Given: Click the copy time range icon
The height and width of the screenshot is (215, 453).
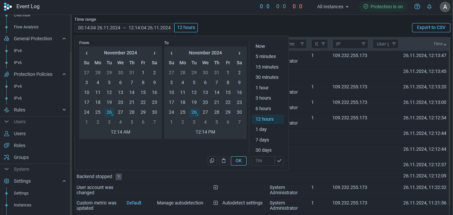Looking at the screenshot, I should pyautogui.click(x=212, y=161).
